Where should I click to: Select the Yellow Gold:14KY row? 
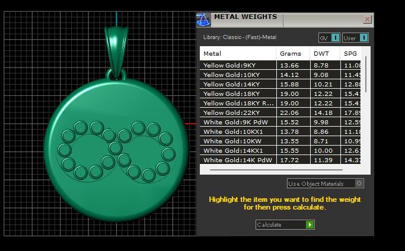coord(280,84)
